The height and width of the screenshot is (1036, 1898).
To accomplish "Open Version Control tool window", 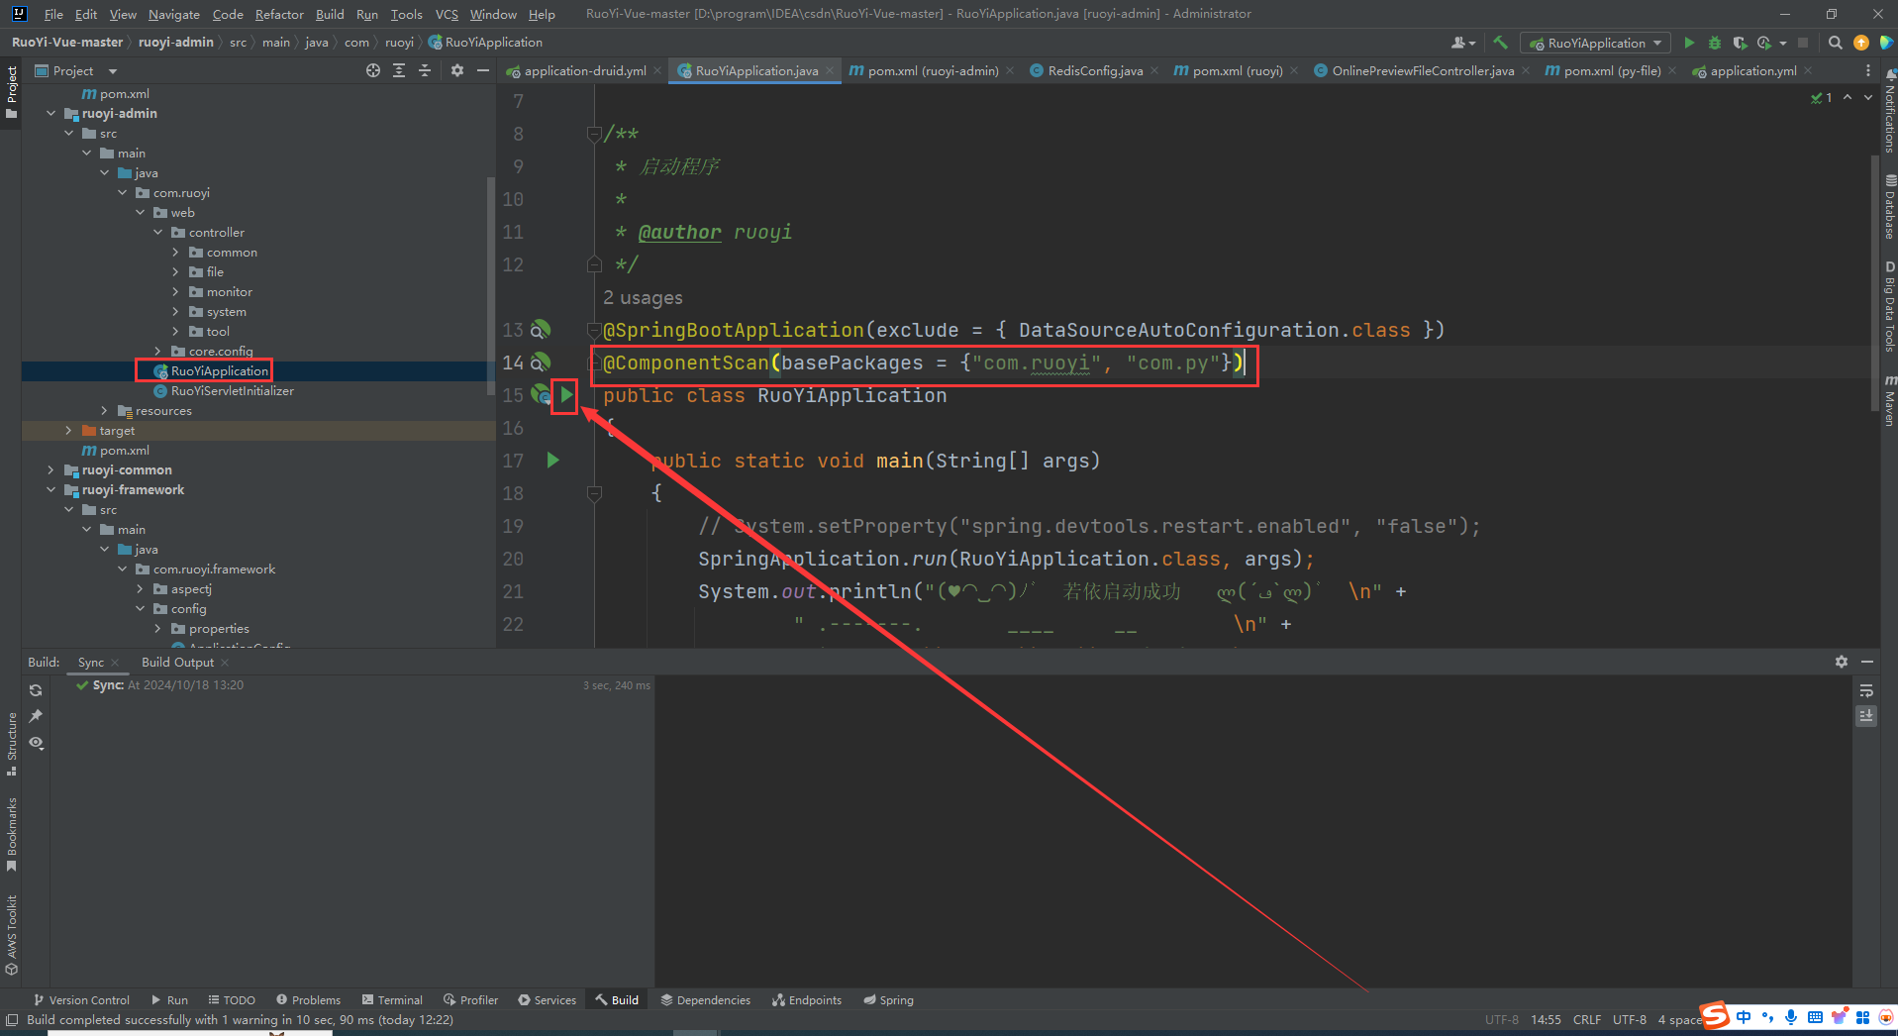I will coord(81,999).
